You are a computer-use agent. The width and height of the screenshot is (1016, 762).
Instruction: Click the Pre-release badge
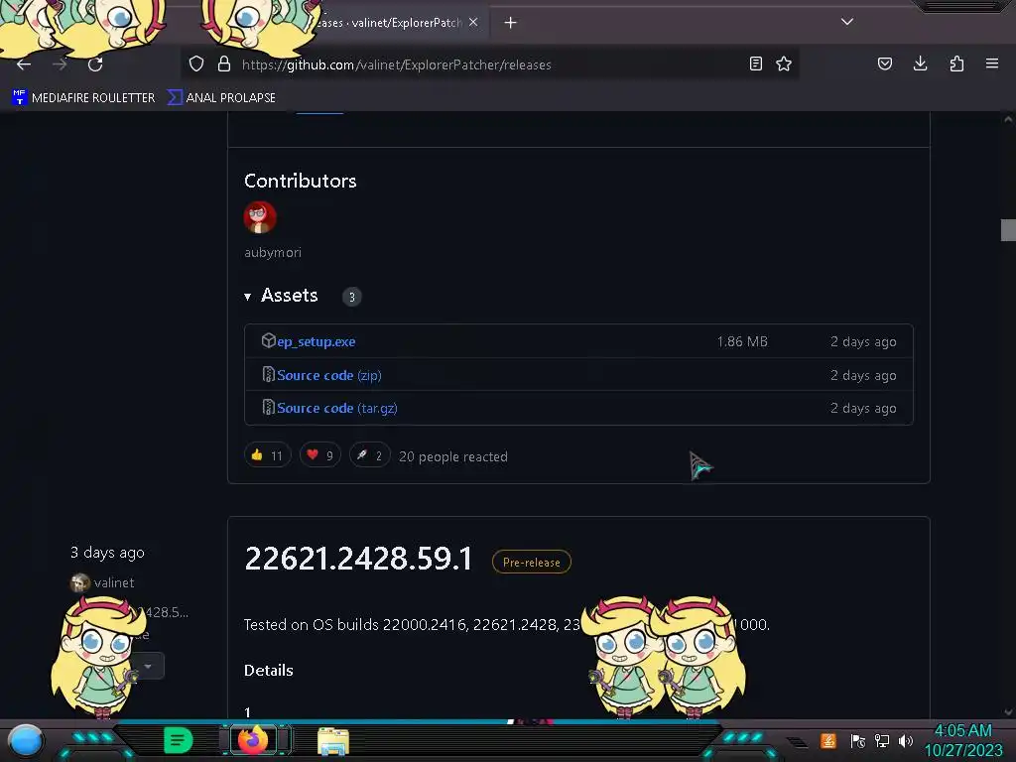coord(532,562)
